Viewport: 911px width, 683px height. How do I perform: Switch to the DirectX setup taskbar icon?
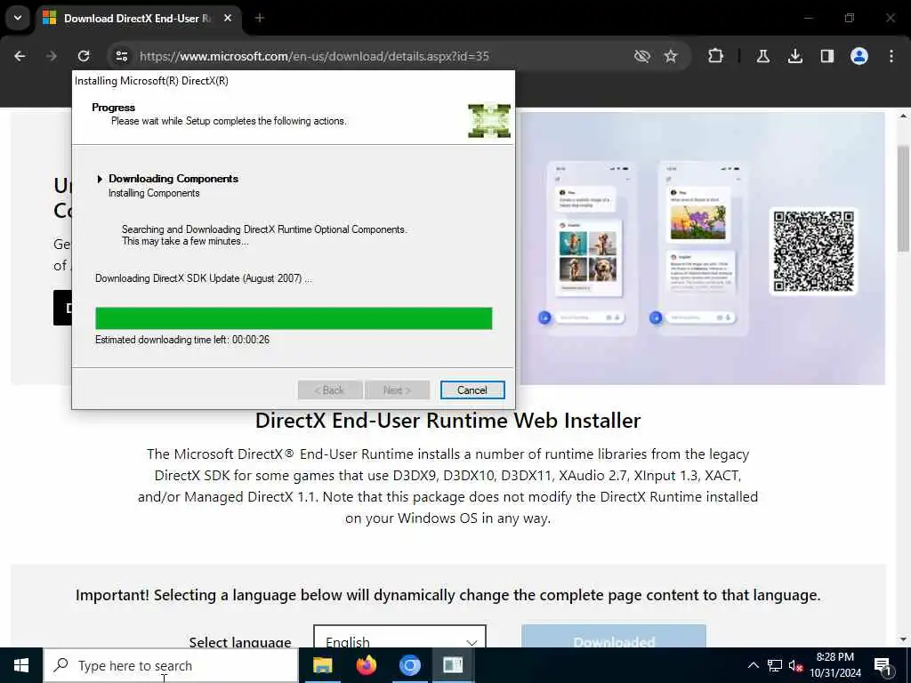pyautogui.click(x=453, y=665)
